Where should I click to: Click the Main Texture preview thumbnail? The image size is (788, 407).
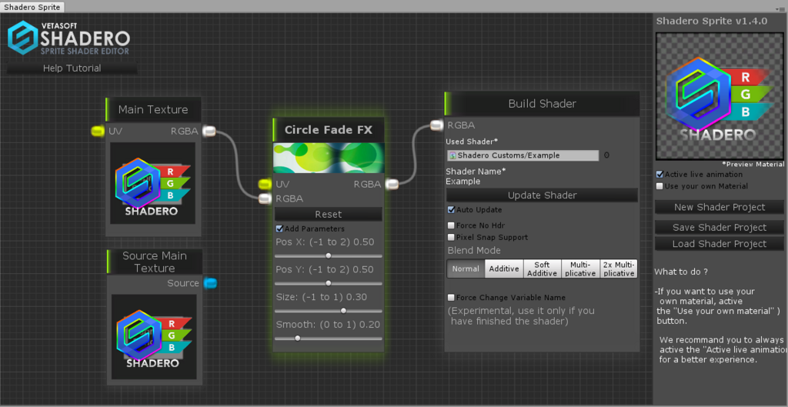[153, 183]
